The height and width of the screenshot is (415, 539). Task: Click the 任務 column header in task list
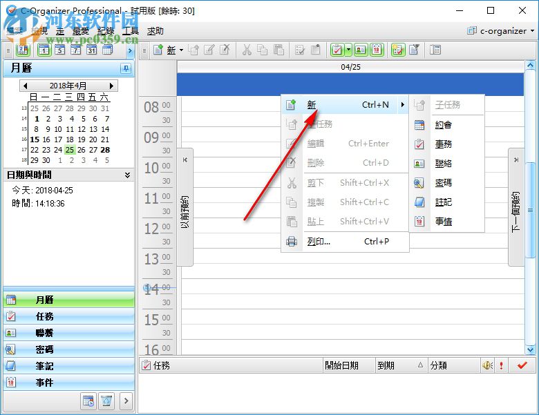(231, 365)
